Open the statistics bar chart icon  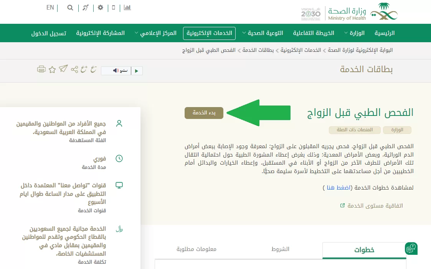[127, 7]
